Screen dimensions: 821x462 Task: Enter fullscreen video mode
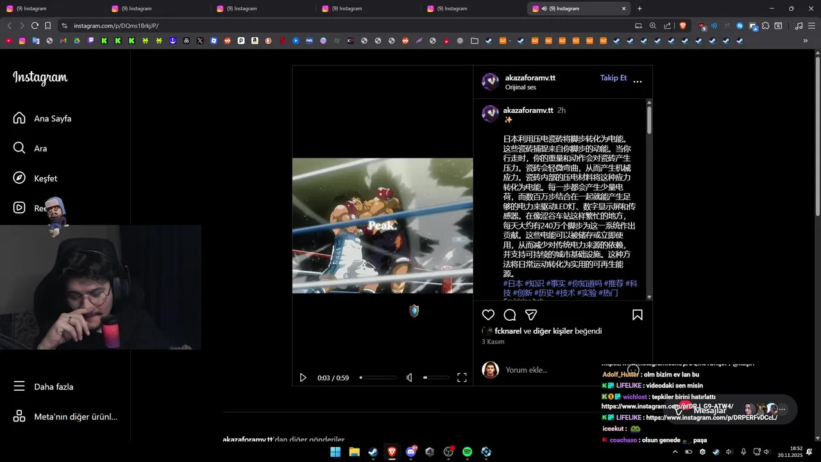tap(462, 377)
